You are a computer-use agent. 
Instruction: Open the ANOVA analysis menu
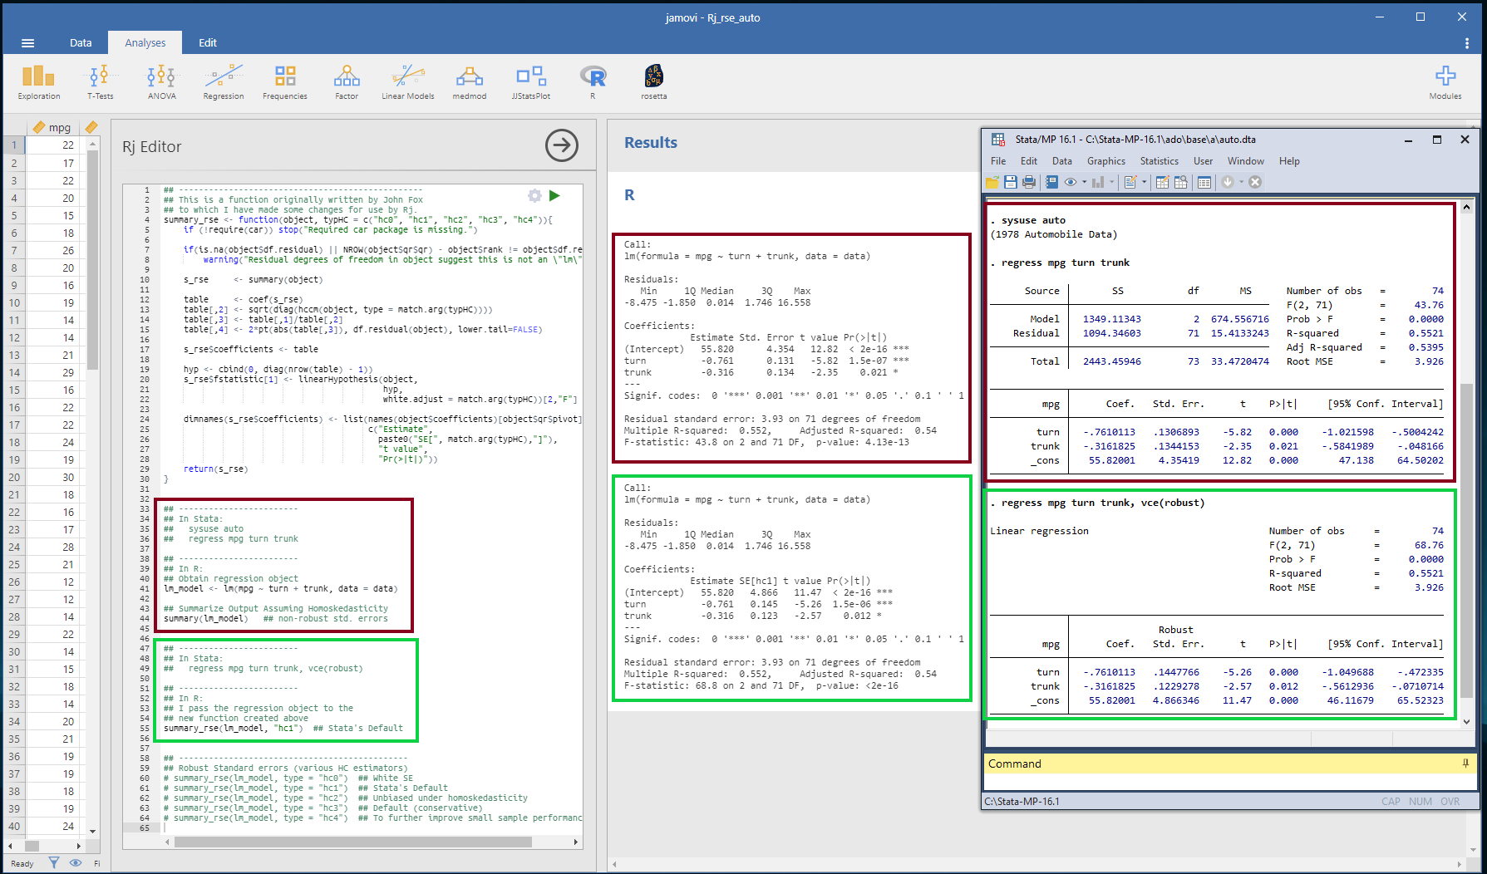point(161,82)
